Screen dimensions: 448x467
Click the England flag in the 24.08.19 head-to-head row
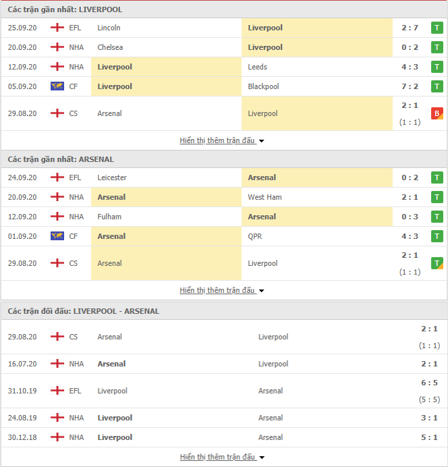point(57,418)
